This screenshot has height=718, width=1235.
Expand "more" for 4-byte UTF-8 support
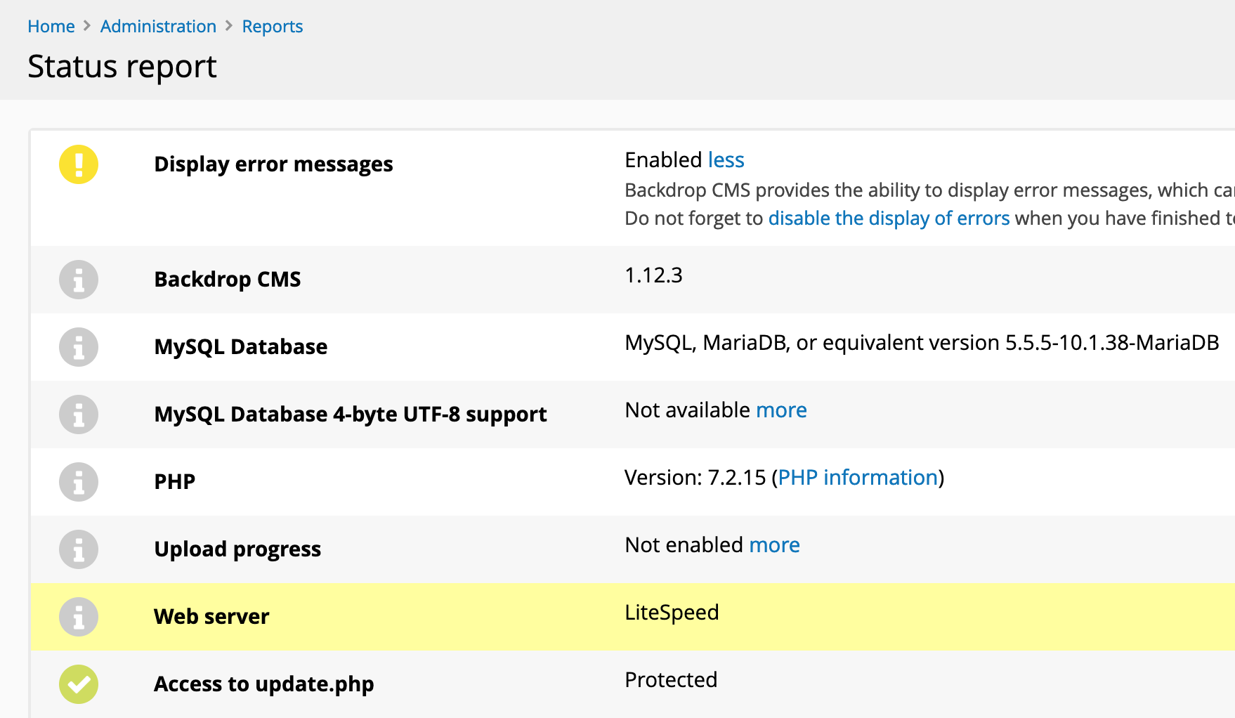pyautogui.click(x=781, y=410)
